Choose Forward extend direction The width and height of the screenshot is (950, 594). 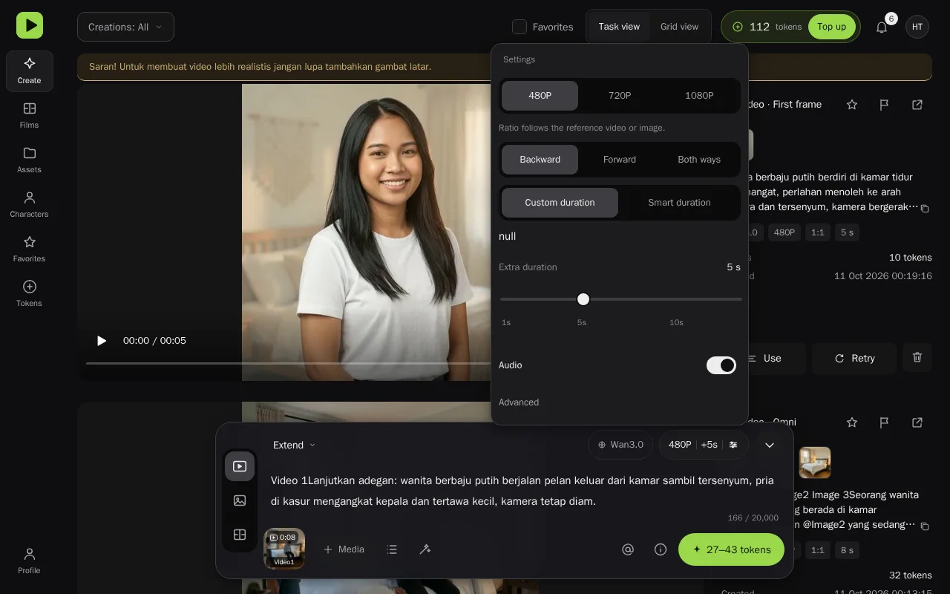[x=620, y=160]
